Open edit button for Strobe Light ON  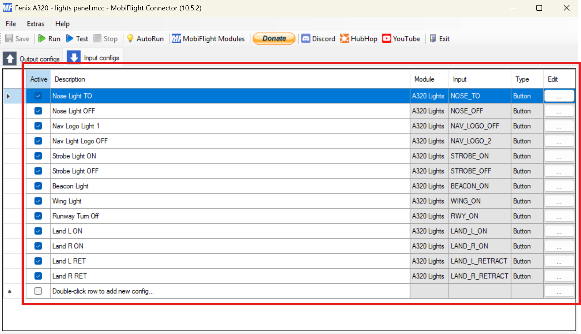(559, 156)
